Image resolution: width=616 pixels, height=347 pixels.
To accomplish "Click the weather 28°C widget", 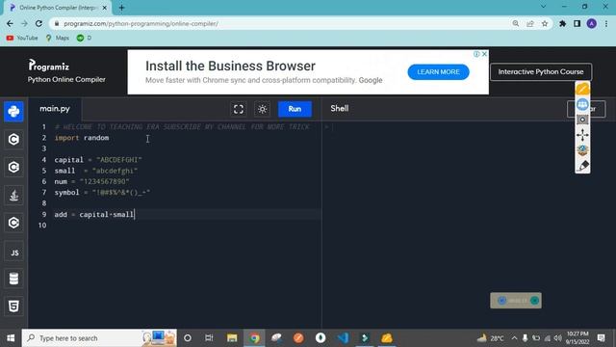I will click(x=491, y=338).
